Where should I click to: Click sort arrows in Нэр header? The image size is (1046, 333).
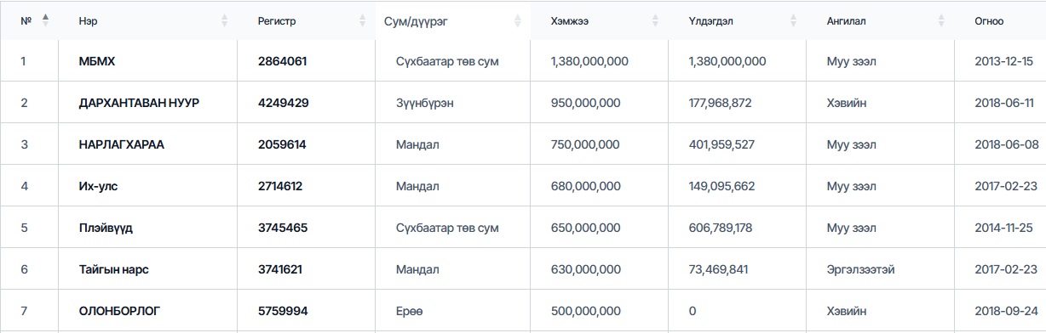225,20
